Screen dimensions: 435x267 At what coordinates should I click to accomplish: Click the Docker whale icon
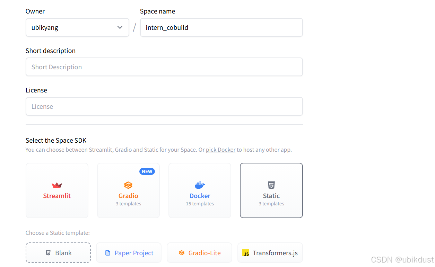[x=200, y=185]
